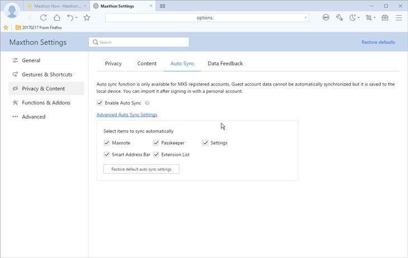Toggle Smart Address Bar sync checkbox

coord(106,155)
